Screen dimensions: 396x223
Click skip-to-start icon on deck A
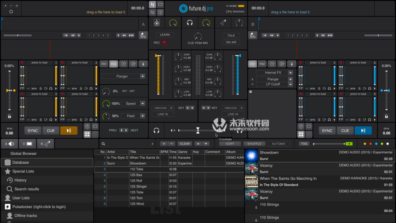(x=66, y=35)
